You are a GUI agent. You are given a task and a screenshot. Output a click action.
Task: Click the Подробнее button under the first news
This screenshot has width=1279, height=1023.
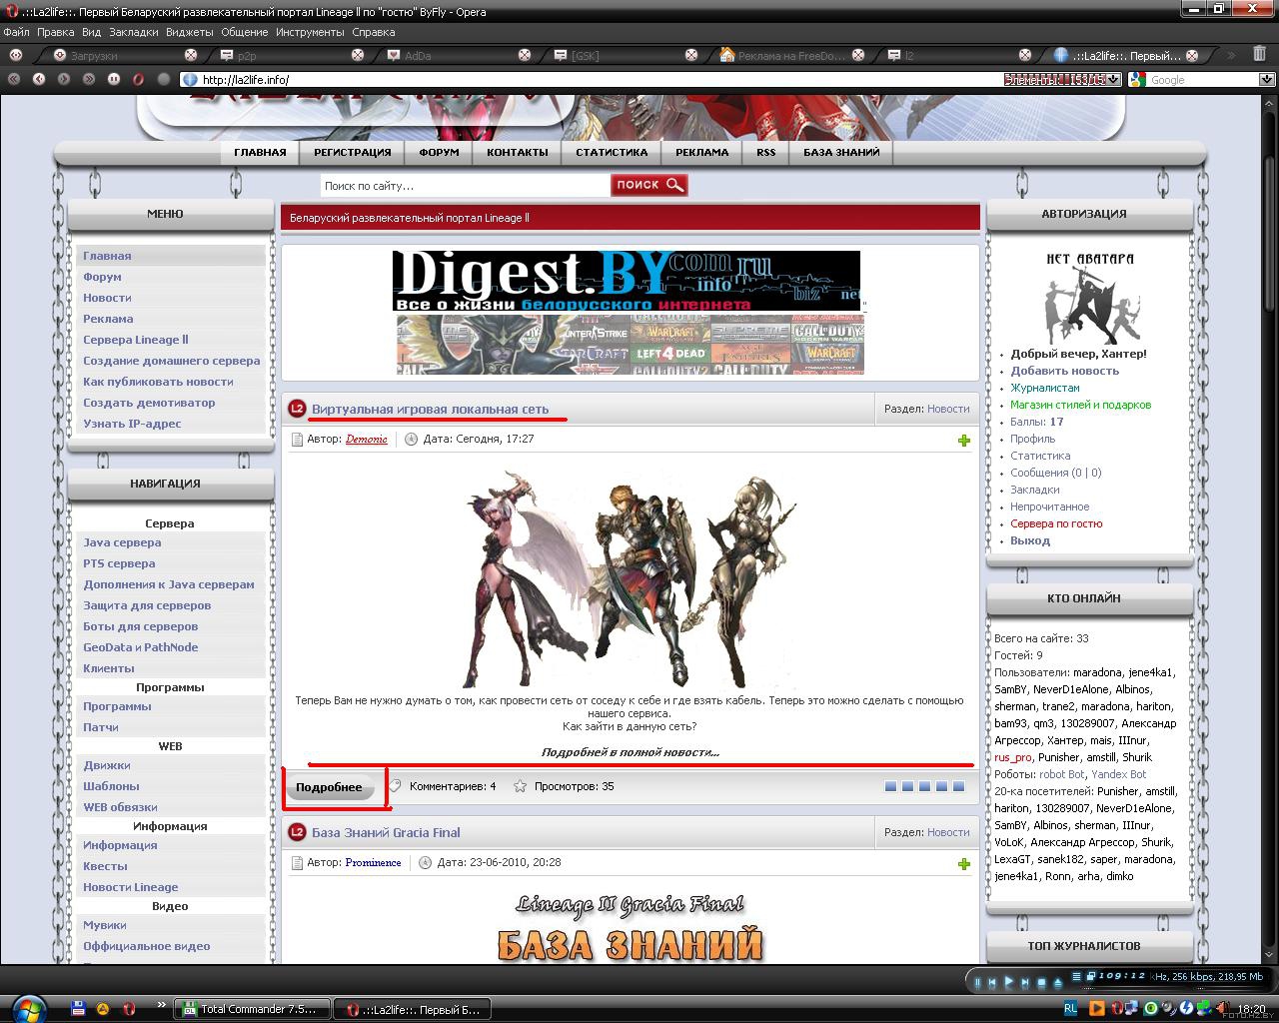330,787
